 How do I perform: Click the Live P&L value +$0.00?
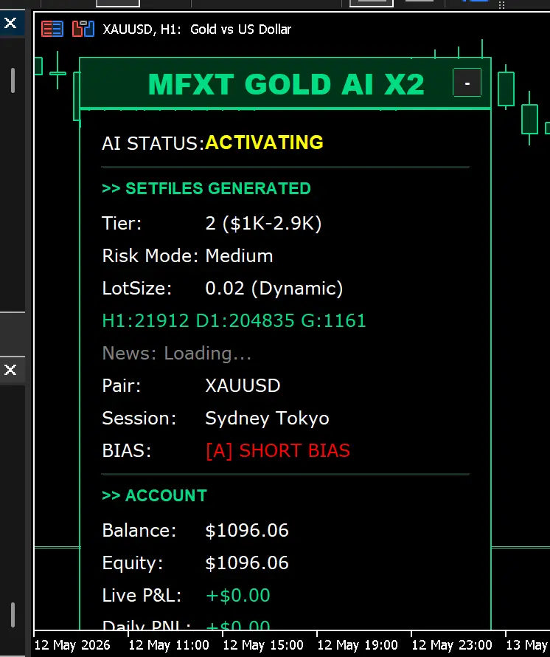point(238,596)
